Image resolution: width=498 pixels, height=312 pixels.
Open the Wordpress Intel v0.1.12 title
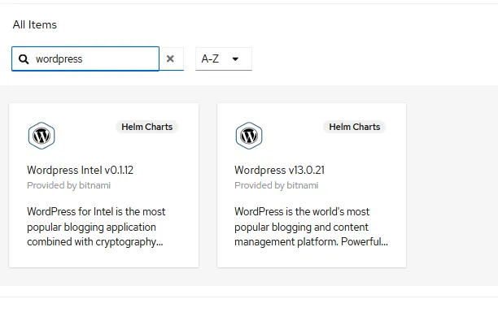click(x=80, y=171)
